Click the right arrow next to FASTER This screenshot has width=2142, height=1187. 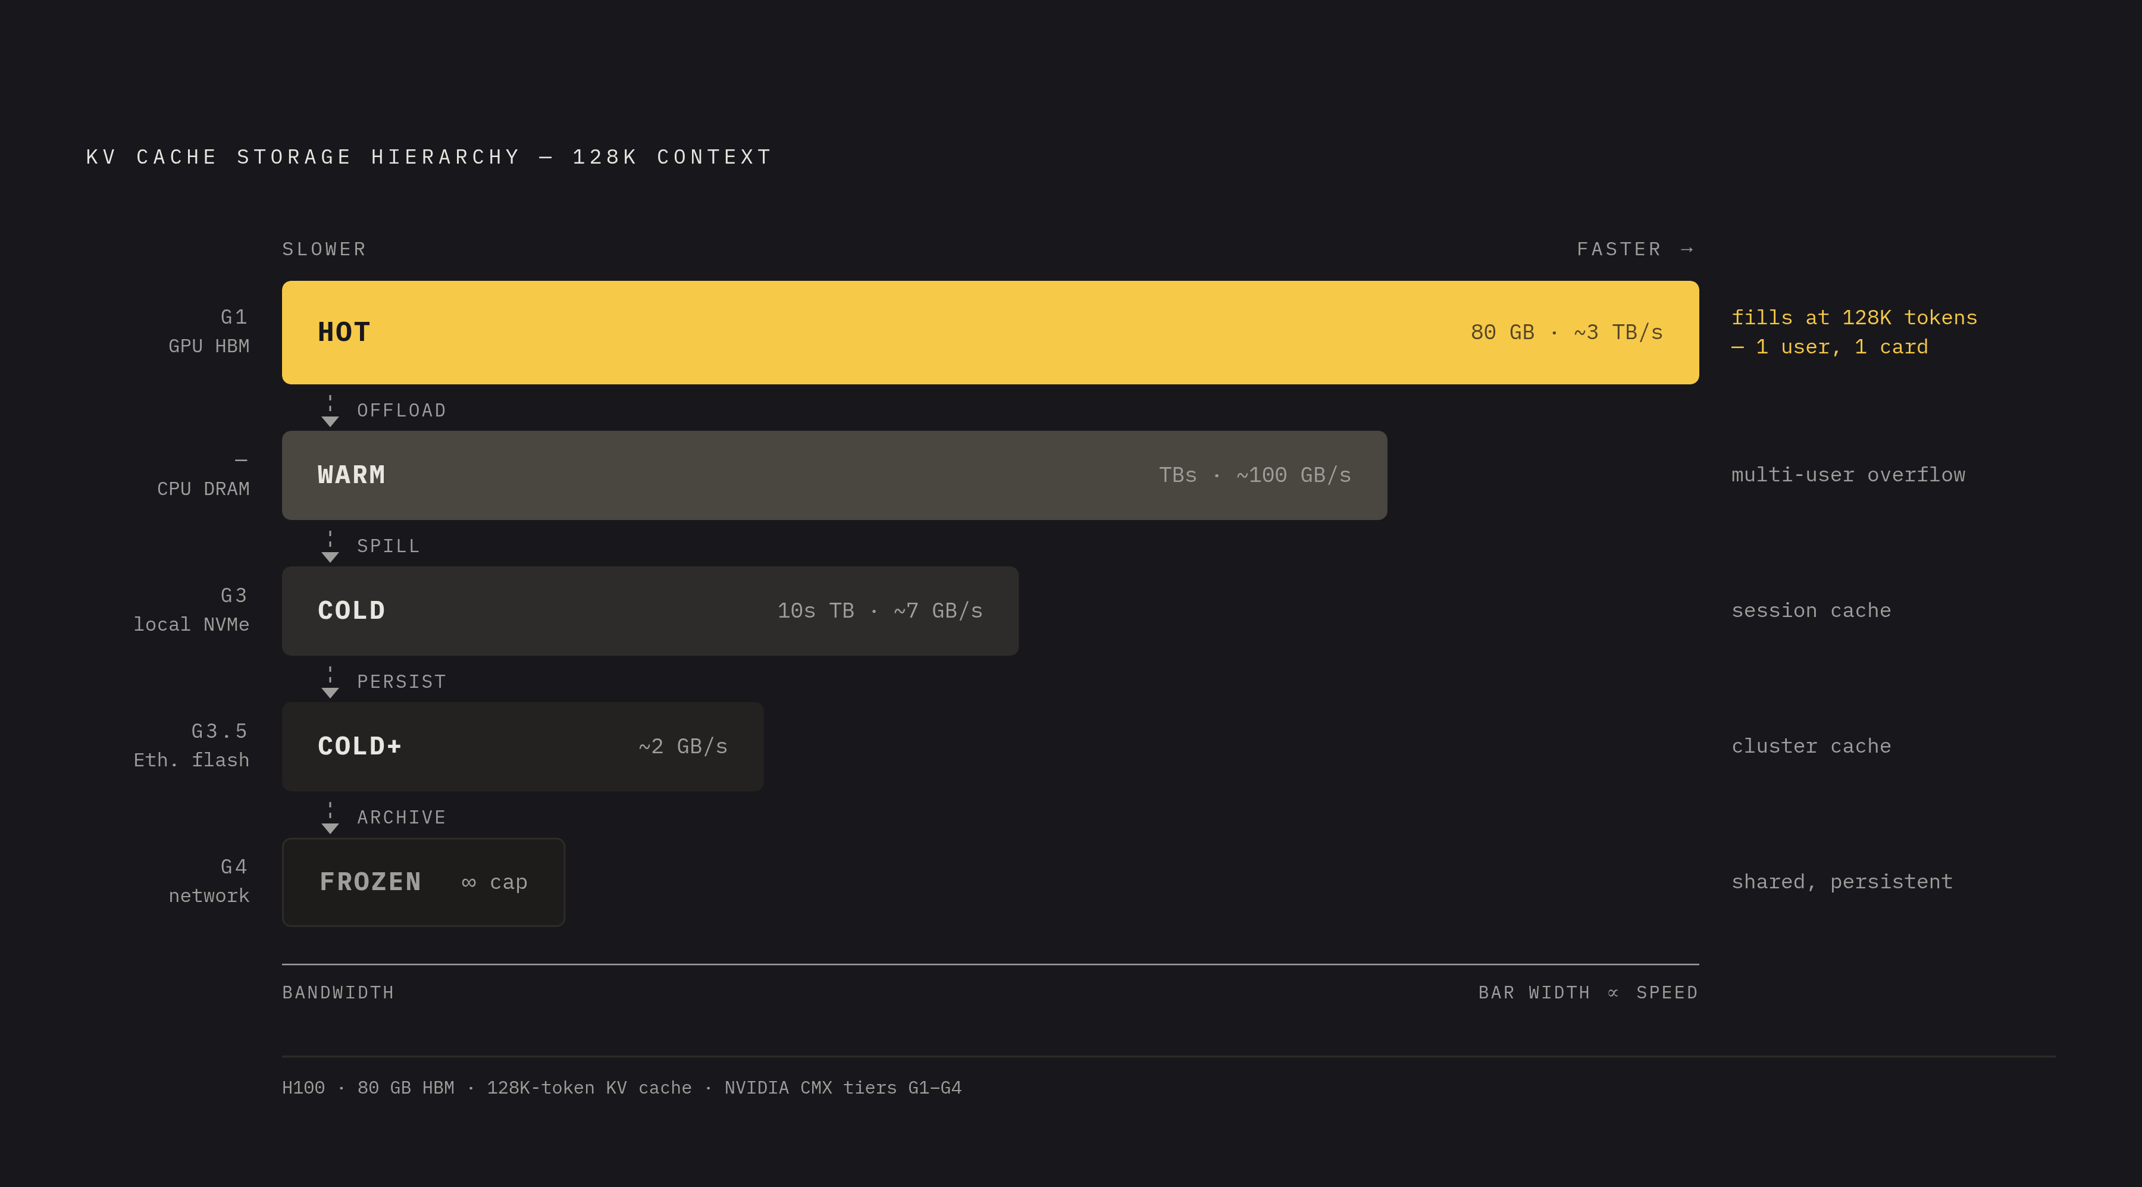1687,249
